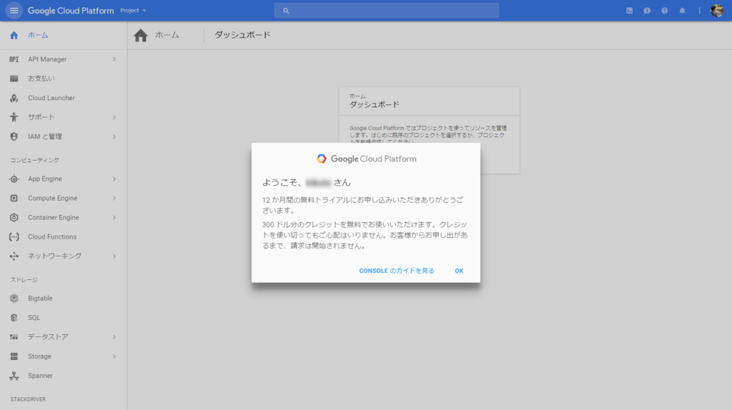The width and height of the screenshot is (732, 410).
Task: Open the help question mark icon
Action: [664, 10]
